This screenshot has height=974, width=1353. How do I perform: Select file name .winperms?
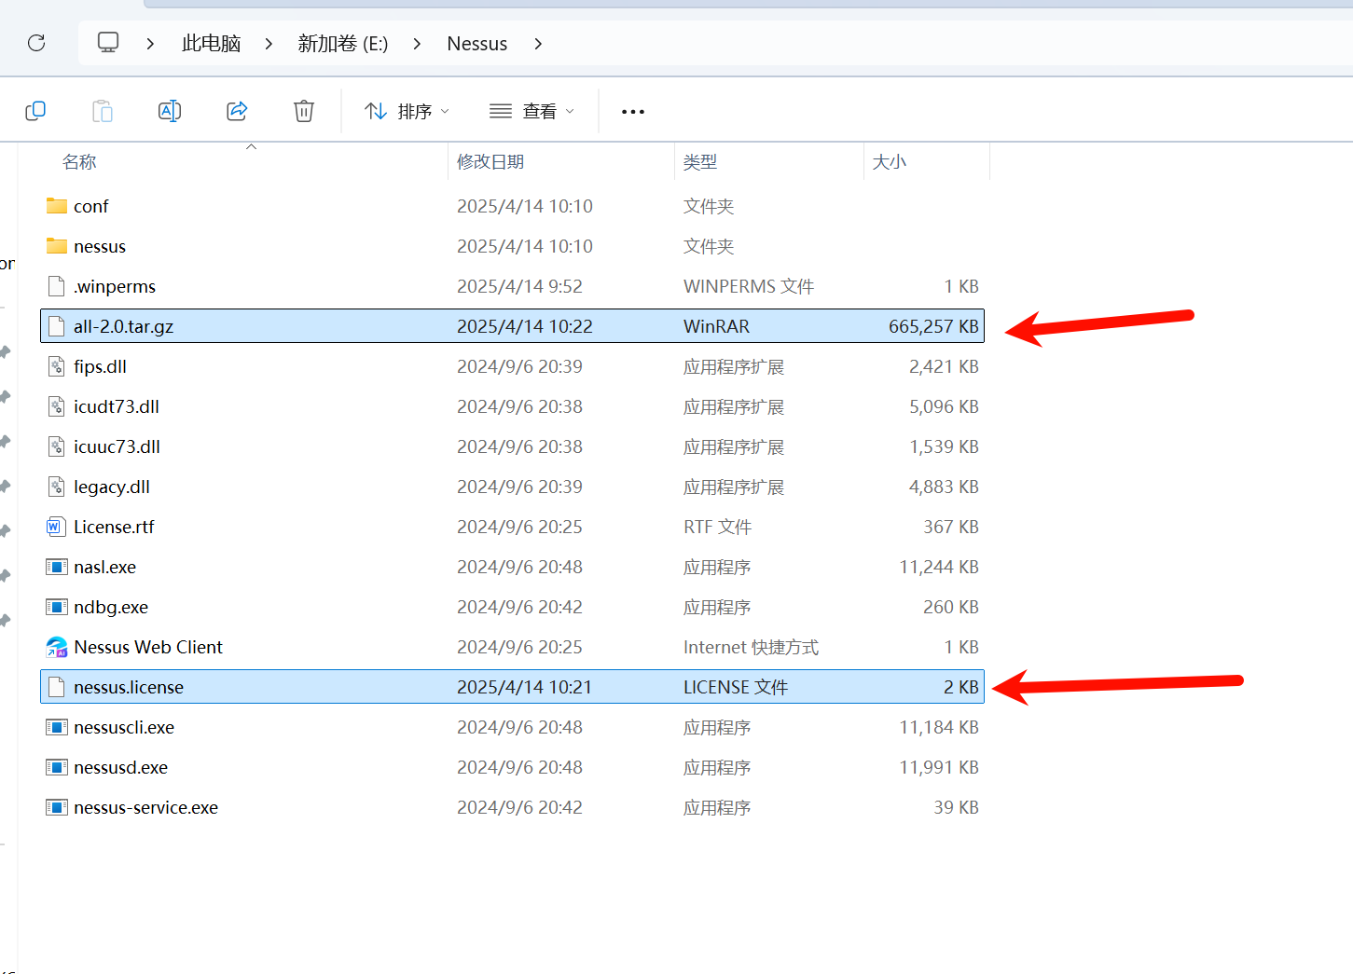(115, 286)
